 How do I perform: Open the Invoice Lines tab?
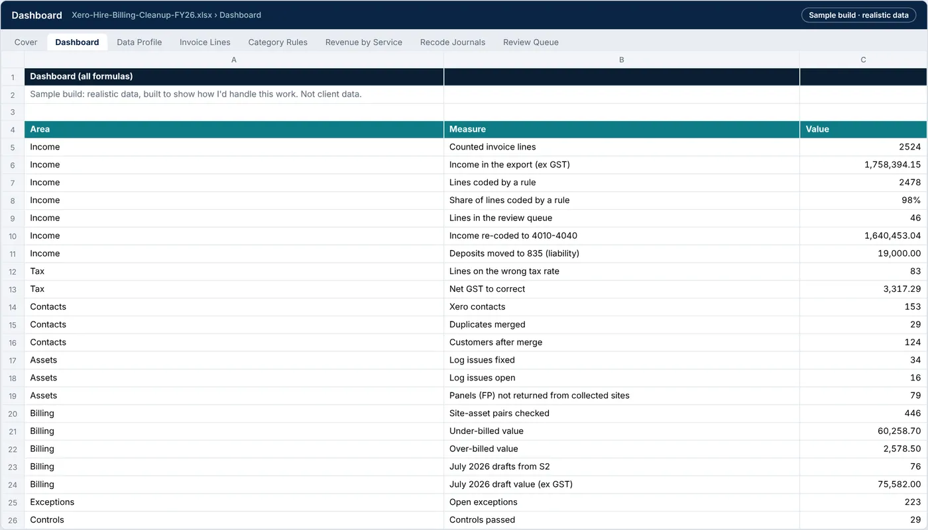205,42
